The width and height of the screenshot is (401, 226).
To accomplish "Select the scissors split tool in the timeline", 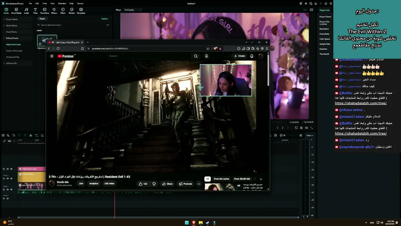I will (x=30, y=136).
